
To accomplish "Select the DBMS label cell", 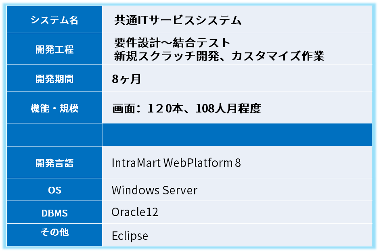I will click(54, 213).
